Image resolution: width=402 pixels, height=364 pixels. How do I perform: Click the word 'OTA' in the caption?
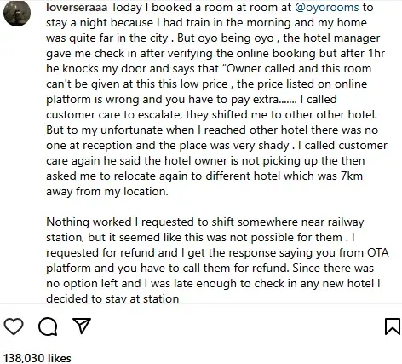pyautogui.click(x=378, y=252)
